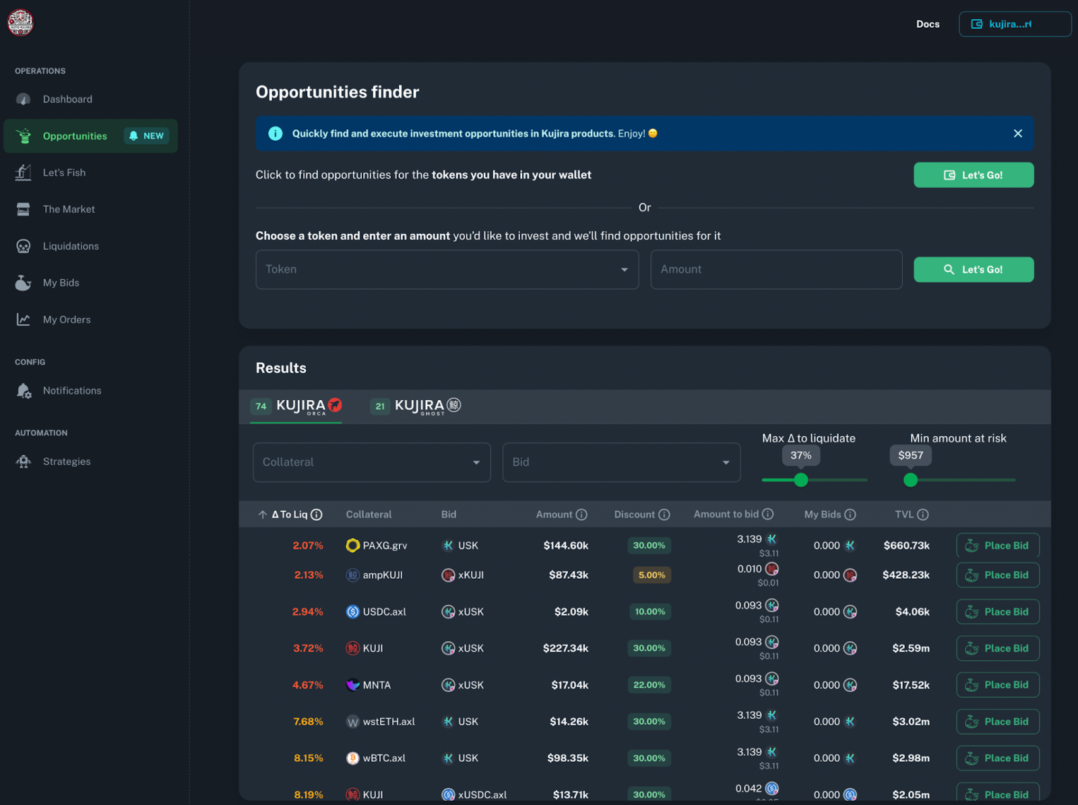Image resolution: width=1078 pixels, height=805 pixels.
Task: Place Bid on the MNTA row
Action: pyautogui.click(x=998, y=685)
